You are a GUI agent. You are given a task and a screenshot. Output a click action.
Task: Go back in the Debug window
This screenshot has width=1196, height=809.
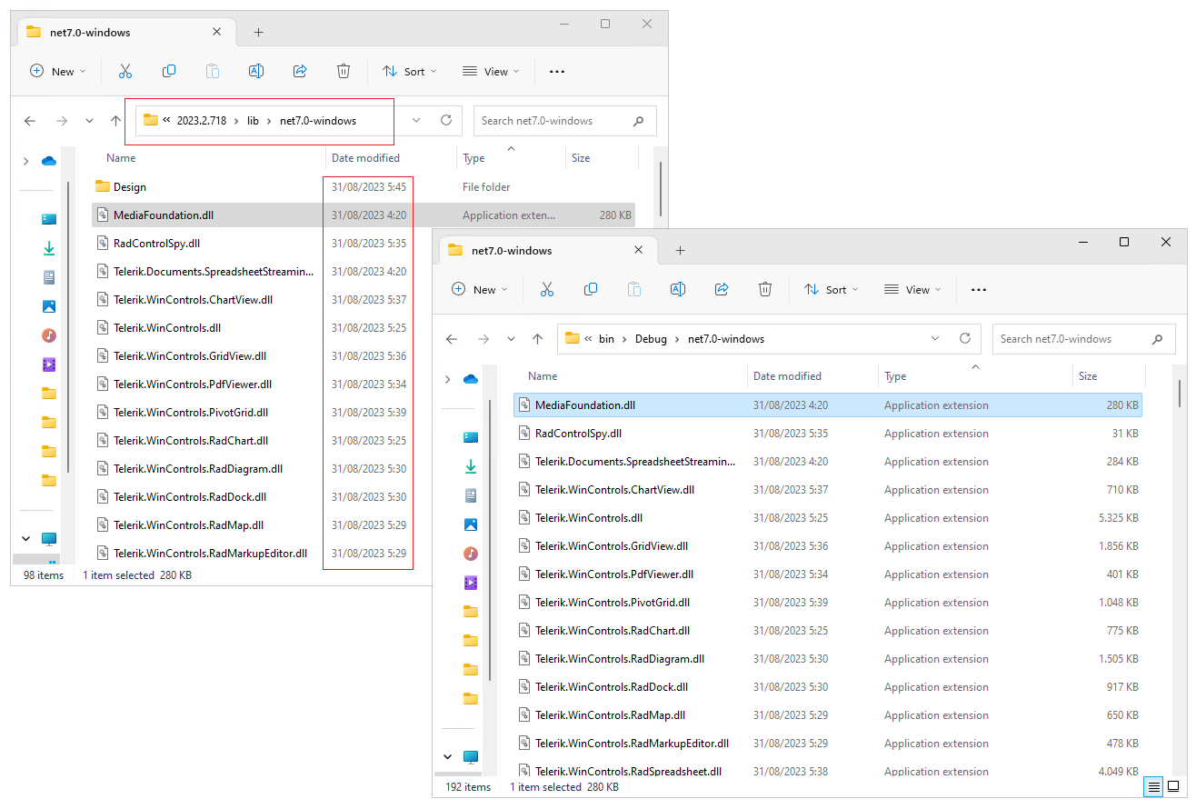coord(452,339)
